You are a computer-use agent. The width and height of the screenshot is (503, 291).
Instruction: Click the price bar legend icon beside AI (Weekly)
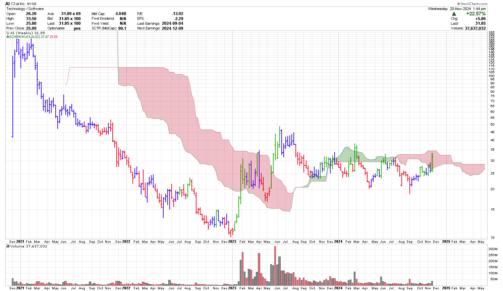pos(8,33)
